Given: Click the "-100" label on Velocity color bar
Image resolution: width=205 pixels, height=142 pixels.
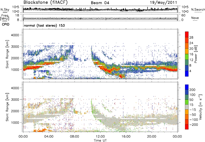Looking at the screenshot, I should tap(194, 119).
